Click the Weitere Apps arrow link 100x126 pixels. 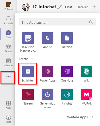pos(80,117)
